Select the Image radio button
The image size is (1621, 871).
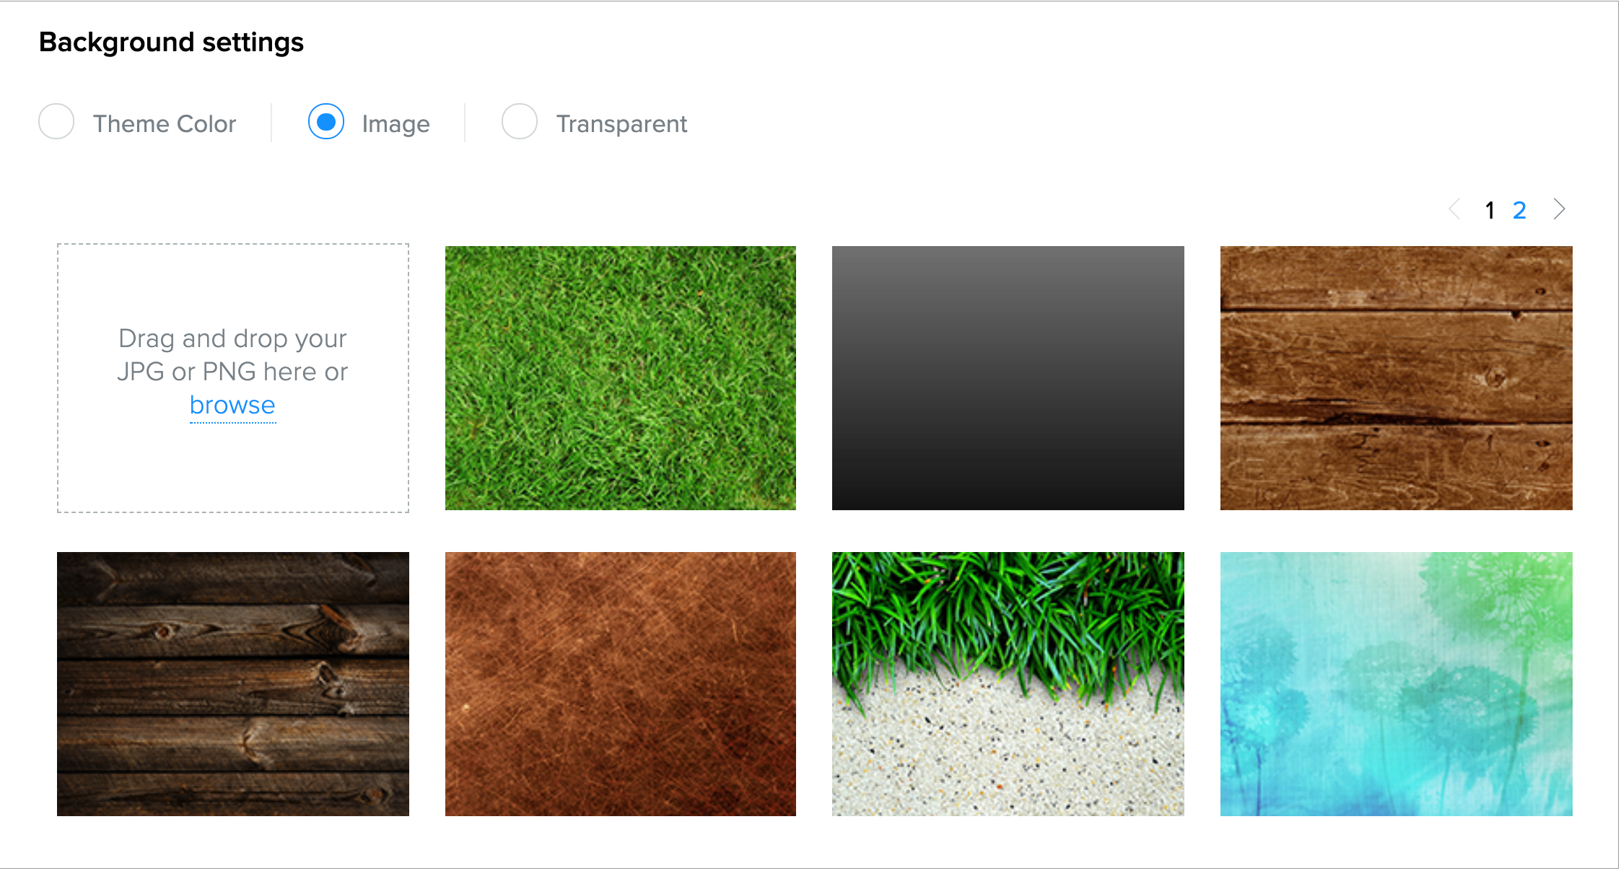[325, 122]
